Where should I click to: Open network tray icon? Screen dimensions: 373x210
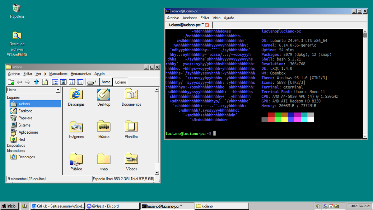(325, 206)
